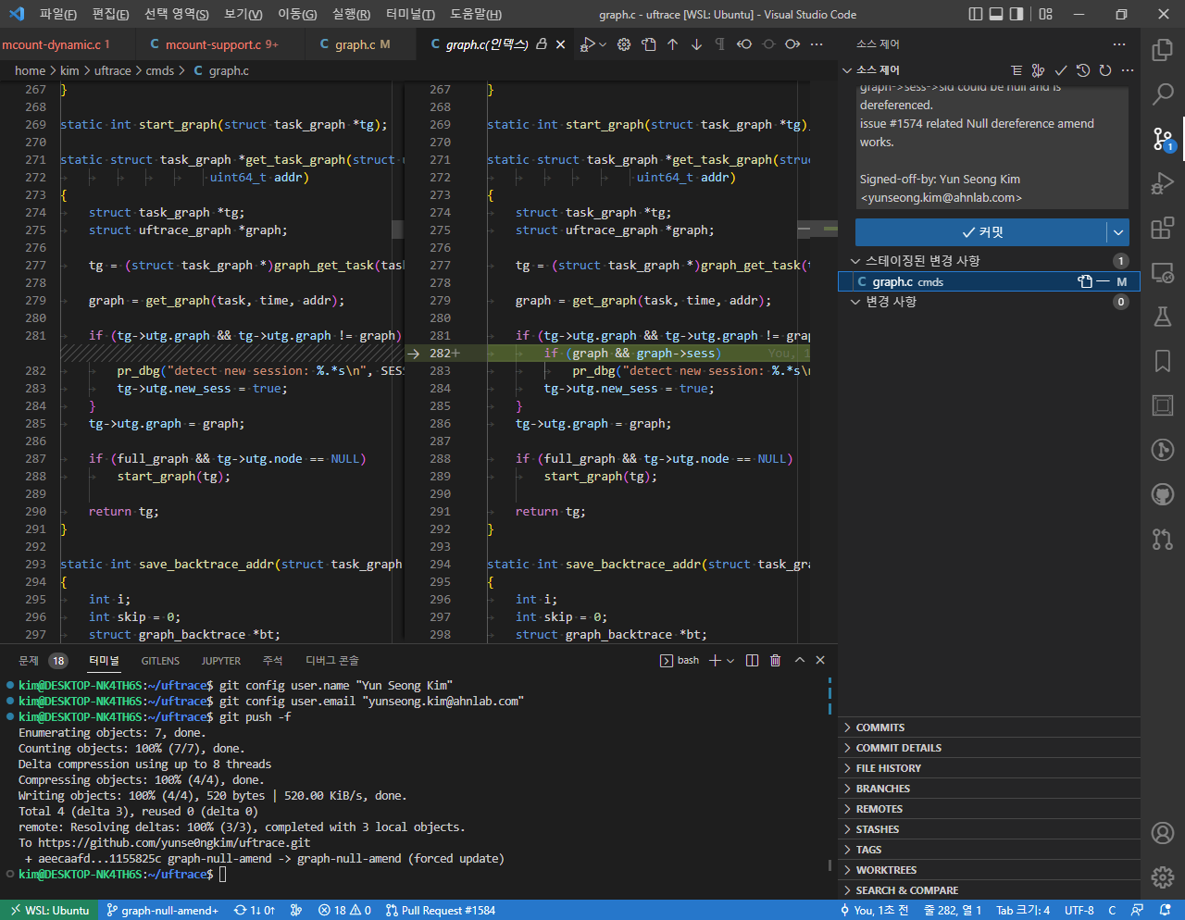Expand the FILE HISTORY section
Viewport: 1185px width, 920px height.
989,768
